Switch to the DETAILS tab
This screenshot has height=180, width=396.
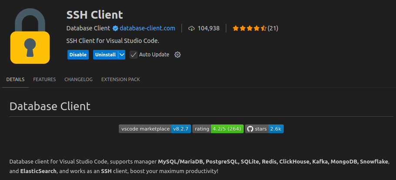pos(15,79)
